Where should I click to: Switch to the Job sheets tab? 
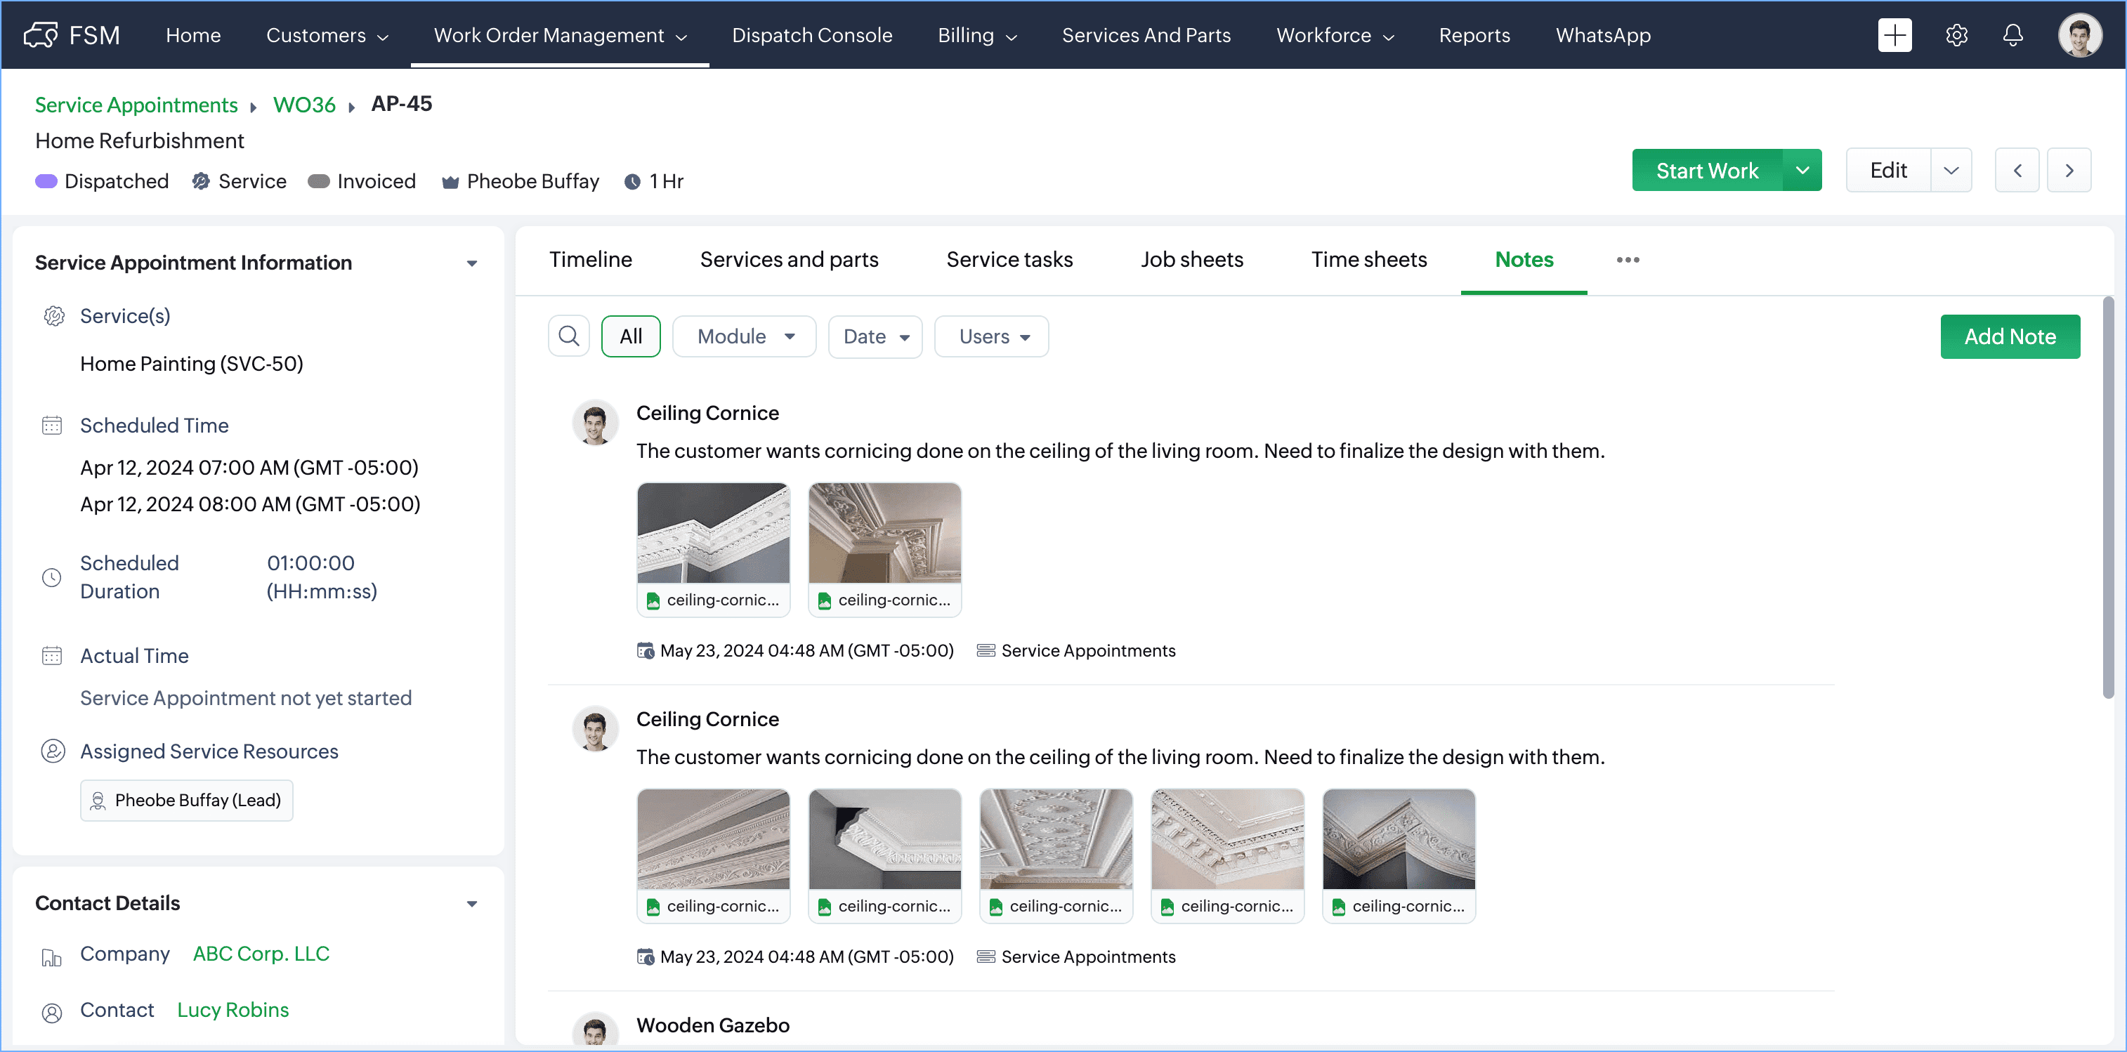[x=1191, y=259]
